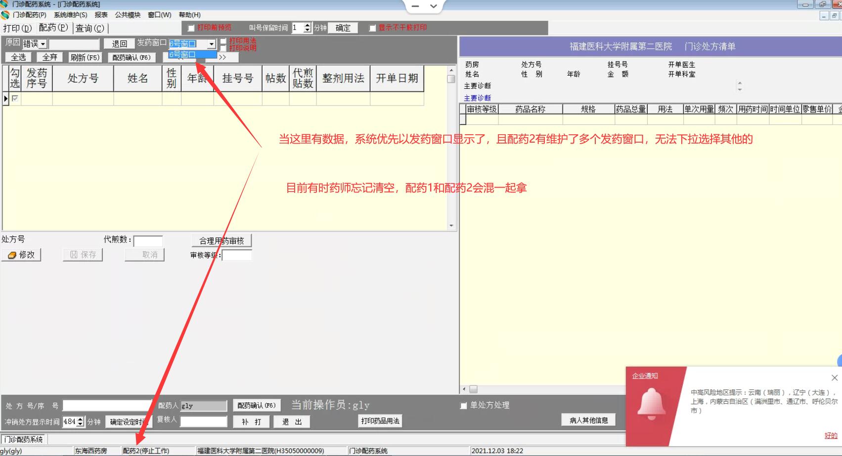Click 打印药品用法 button

pyautogui.click(x=380, y=421)
